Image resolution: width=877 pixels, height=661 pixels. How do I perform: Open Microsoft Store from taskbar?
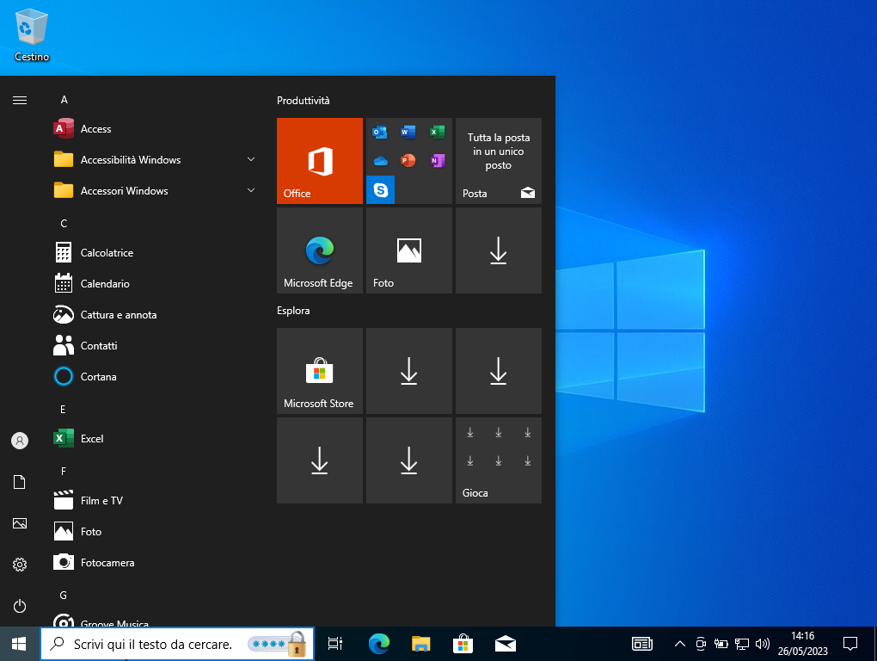point(463,644)
